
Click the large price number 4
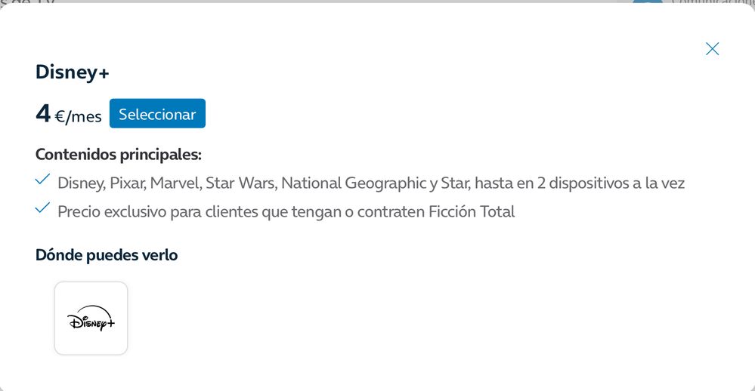coord(43,113)
